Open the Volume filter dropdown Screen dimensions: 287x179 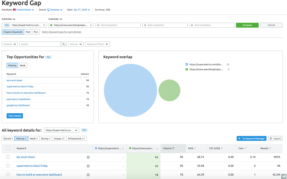(76, 44)
